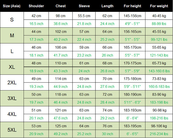Select the "S" size row label
Image resolution: width=173 pixels, height=138 pixels.
point(12,20)
